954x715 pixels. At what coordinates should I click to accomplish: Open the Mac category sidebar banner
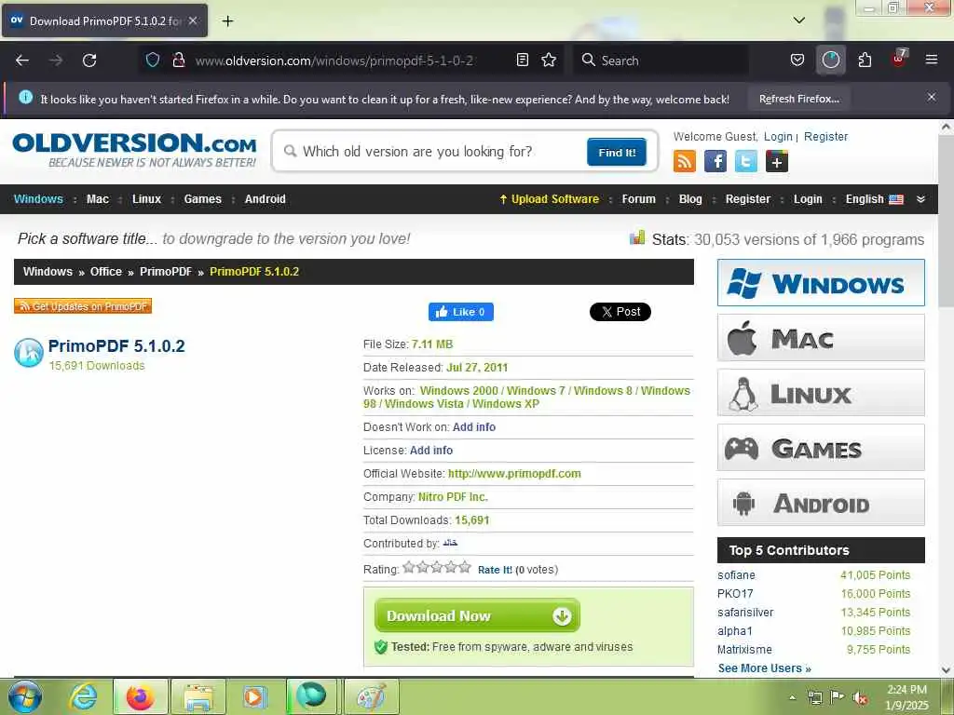[821, 338]
